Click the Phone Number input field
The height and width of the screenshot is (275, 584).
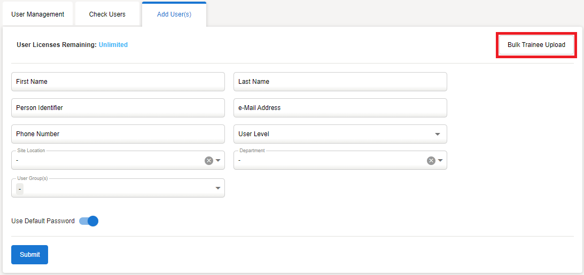pyautogui.click(x=118, y=134)
